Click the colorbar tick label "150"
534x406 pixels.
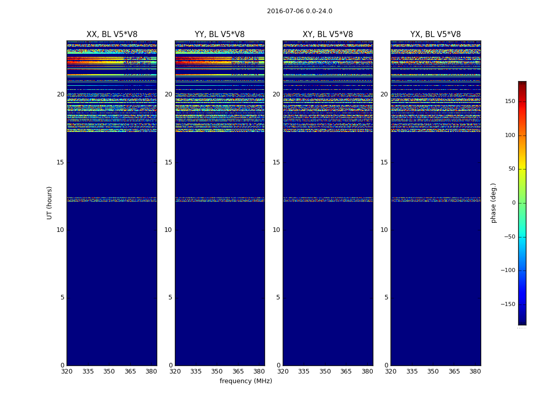[510, 101]
